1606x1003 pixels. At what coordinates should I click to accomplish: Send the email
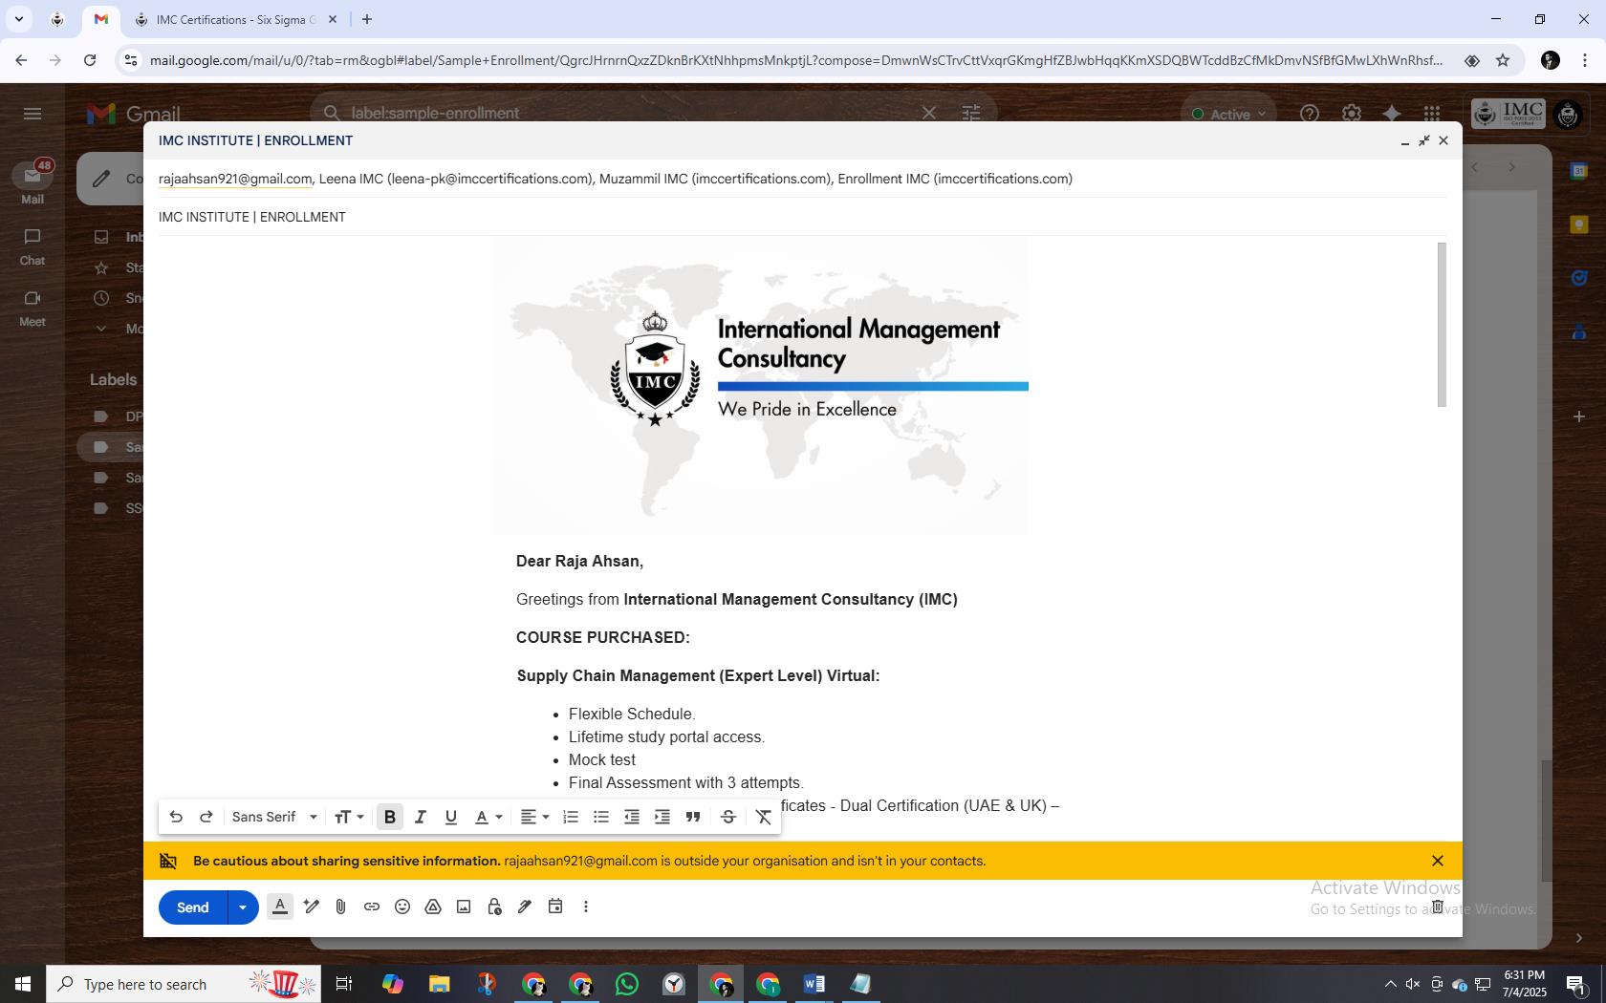[x=193, y=907]
